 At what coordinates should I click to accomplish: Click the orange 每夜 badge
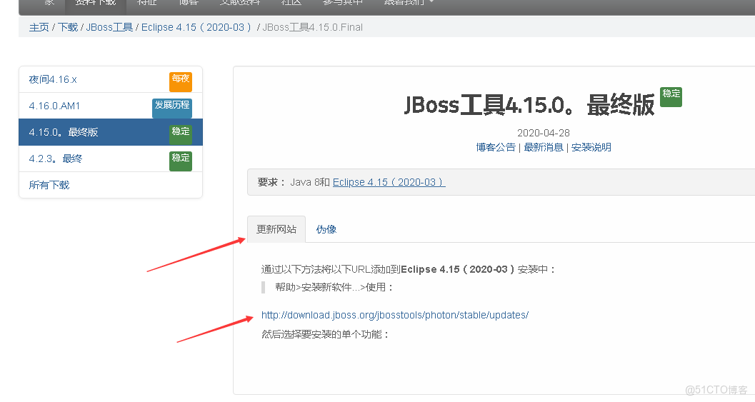pos(181,81)
